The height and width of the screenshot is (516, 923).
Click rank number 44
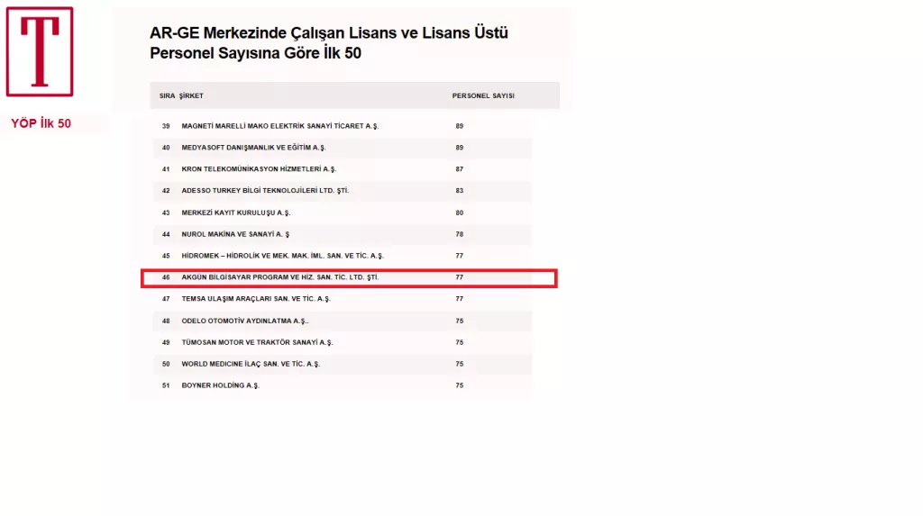pyautogui.click(x=166, y=234)
